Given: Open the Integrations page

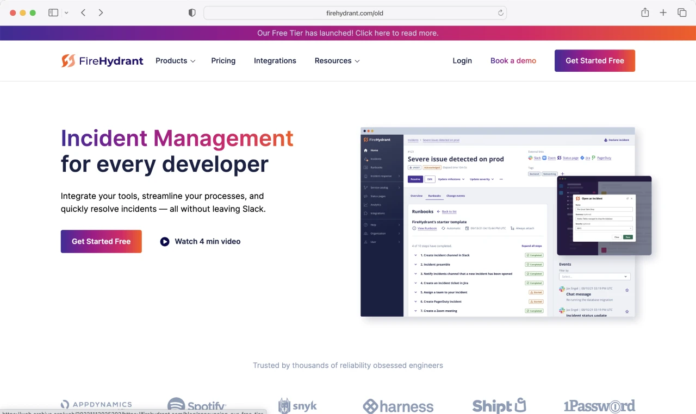Looking at the screenshot, I should pos(275,61).
